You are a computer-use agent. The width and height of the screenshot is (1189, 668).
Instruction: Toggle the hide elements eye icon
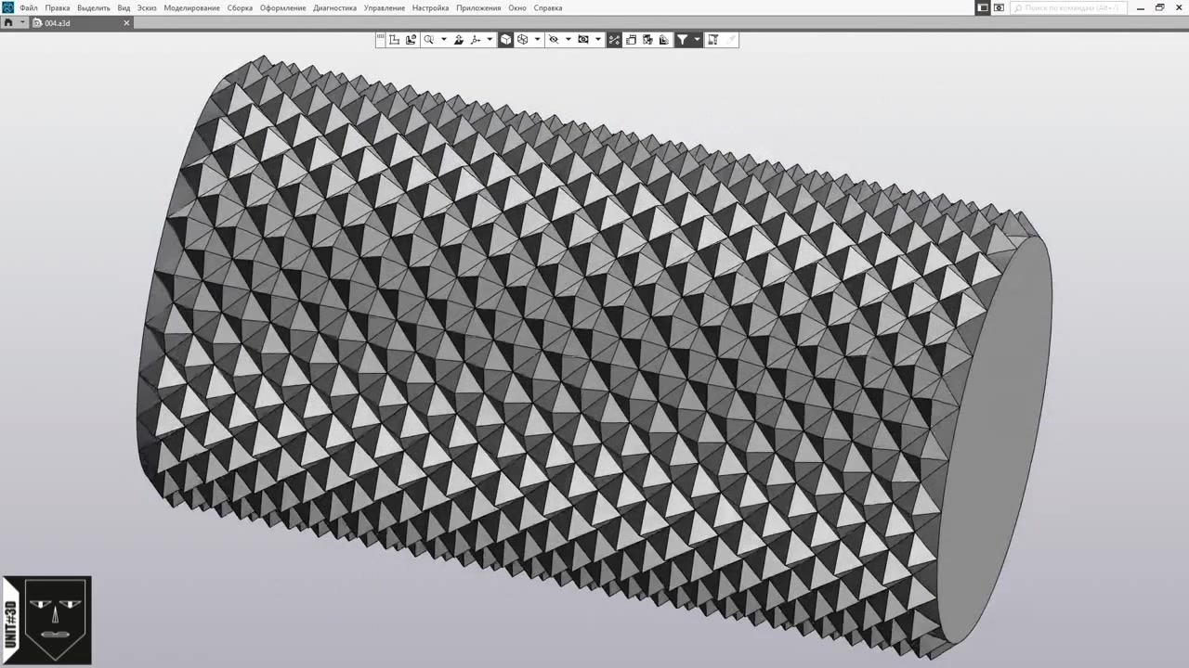[554, 40]
